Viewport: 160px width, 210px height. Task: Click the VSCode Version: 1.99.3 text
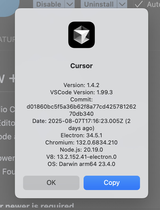81,92
